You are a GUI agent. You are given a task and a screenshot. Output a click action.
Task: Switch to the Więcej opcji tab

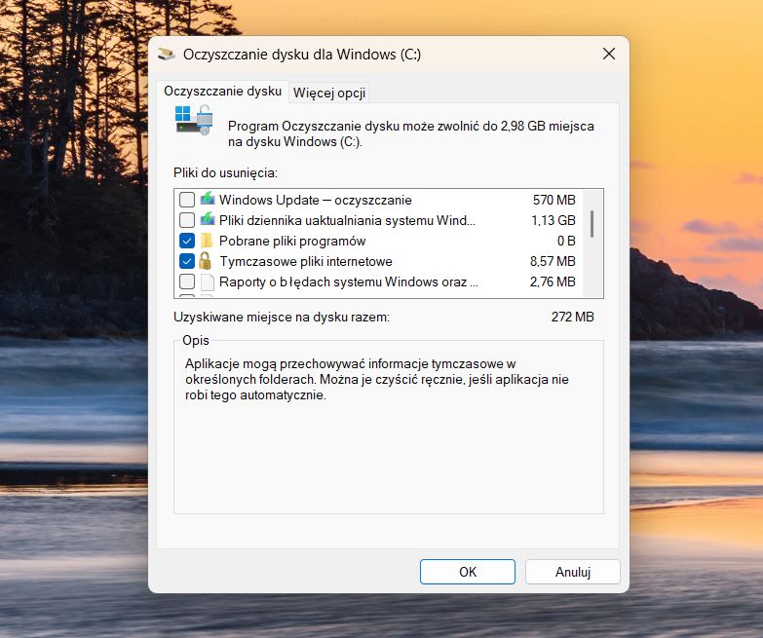pyautogui.click(x=329, y=93)
